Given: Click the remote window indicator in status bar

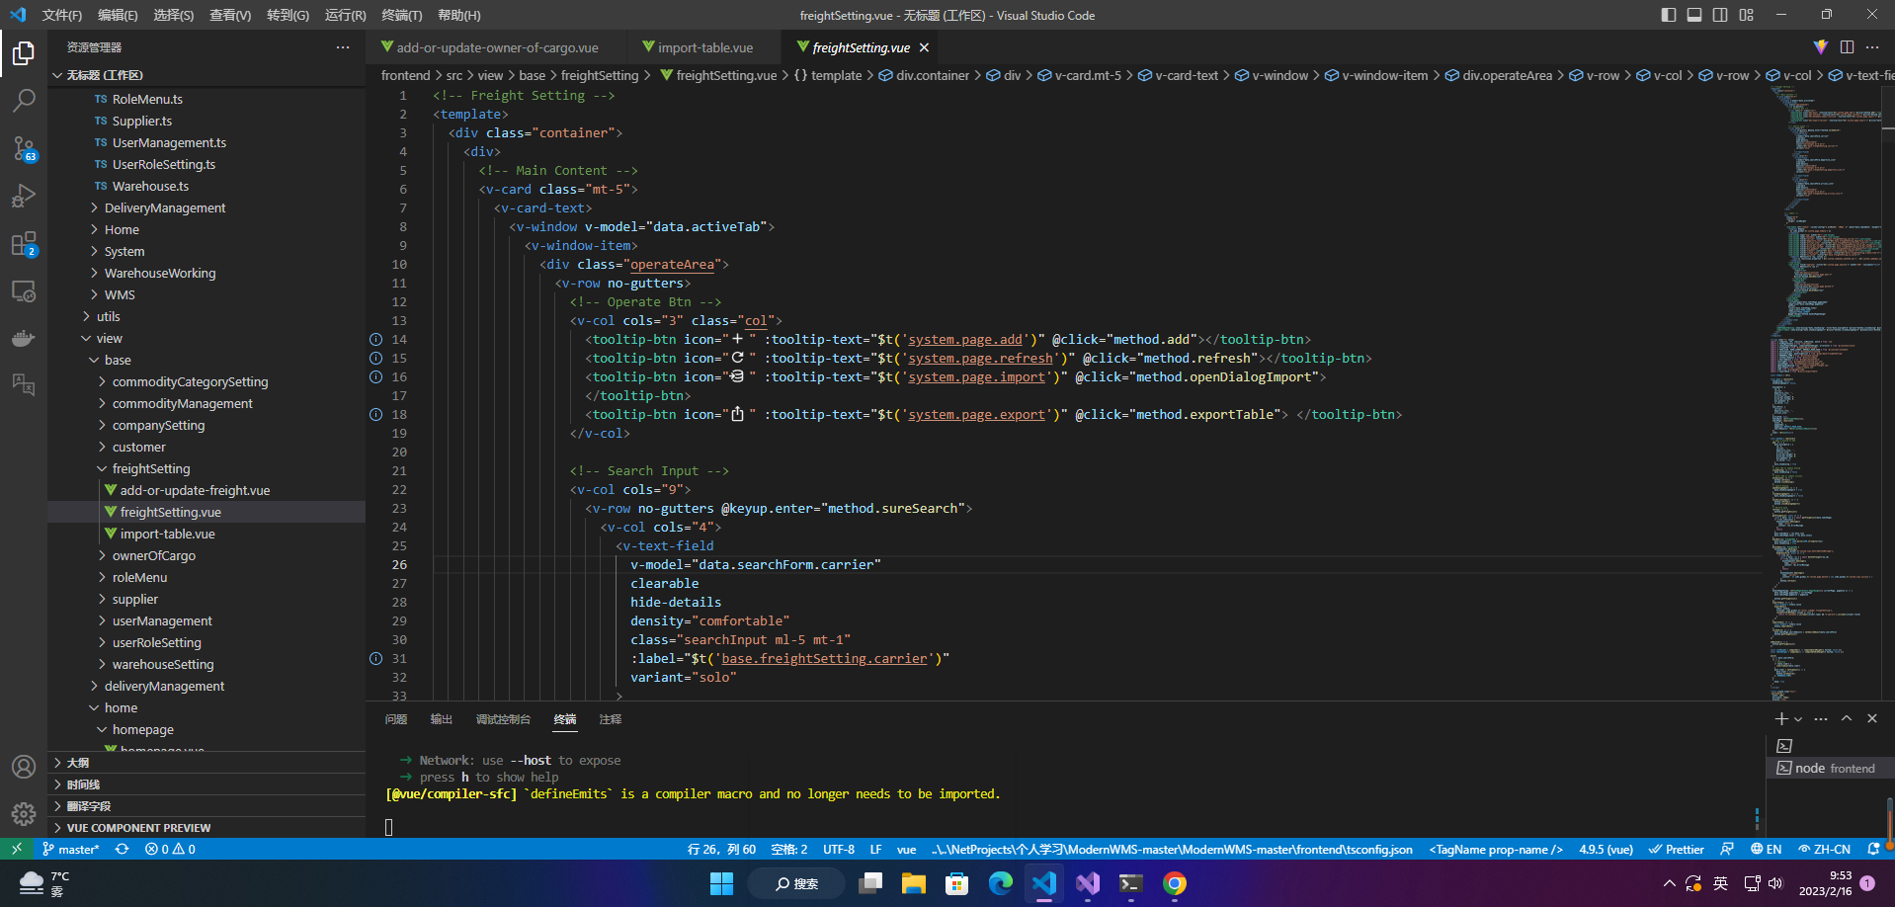Looking at the screenshot, I should pos(17,849).
